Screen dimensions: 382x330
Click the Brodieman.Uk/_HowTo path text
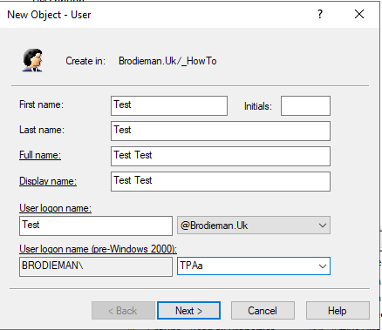pos(167,61)
